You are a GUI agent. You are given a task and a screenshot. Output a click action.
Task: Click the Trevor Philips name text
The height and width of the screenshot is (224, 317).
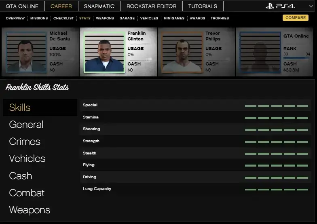[213, 36]
